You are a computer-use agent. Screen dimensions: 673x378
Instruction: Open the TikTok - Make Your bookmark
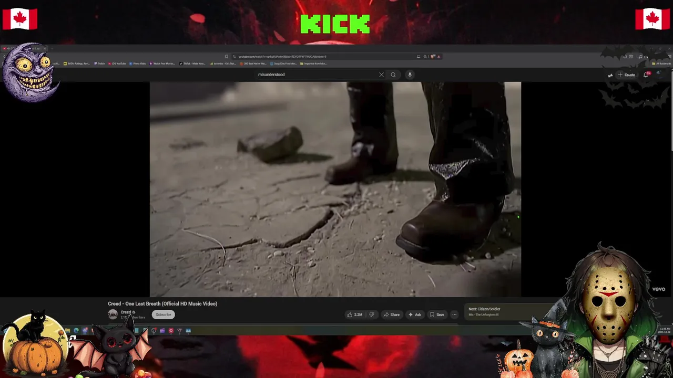pos(192,64)
